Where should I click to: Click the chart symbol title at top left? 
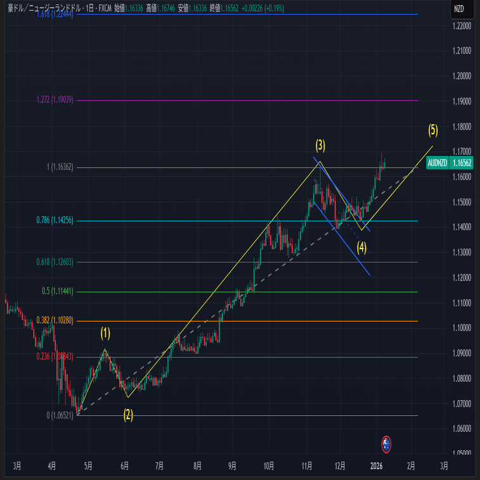(x=60, y=8)
